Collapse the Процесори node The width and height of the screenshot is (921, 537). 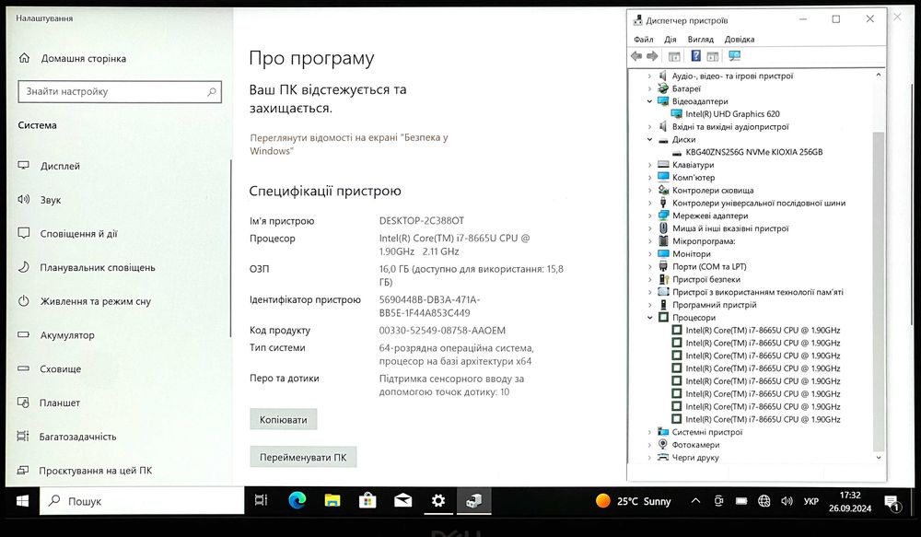pyautogui.click(x=649, y=317)
